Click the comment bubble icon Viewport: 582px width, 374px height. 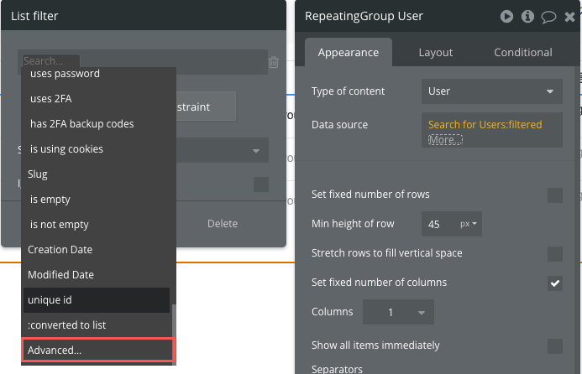[549, 16]
